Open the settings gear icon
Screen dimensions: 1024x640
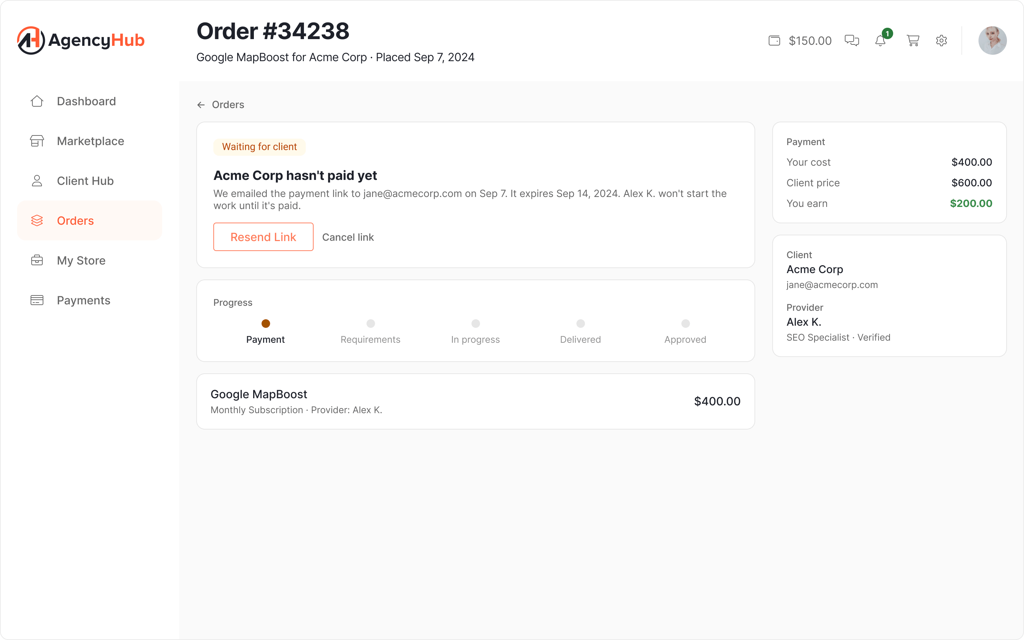941,41
